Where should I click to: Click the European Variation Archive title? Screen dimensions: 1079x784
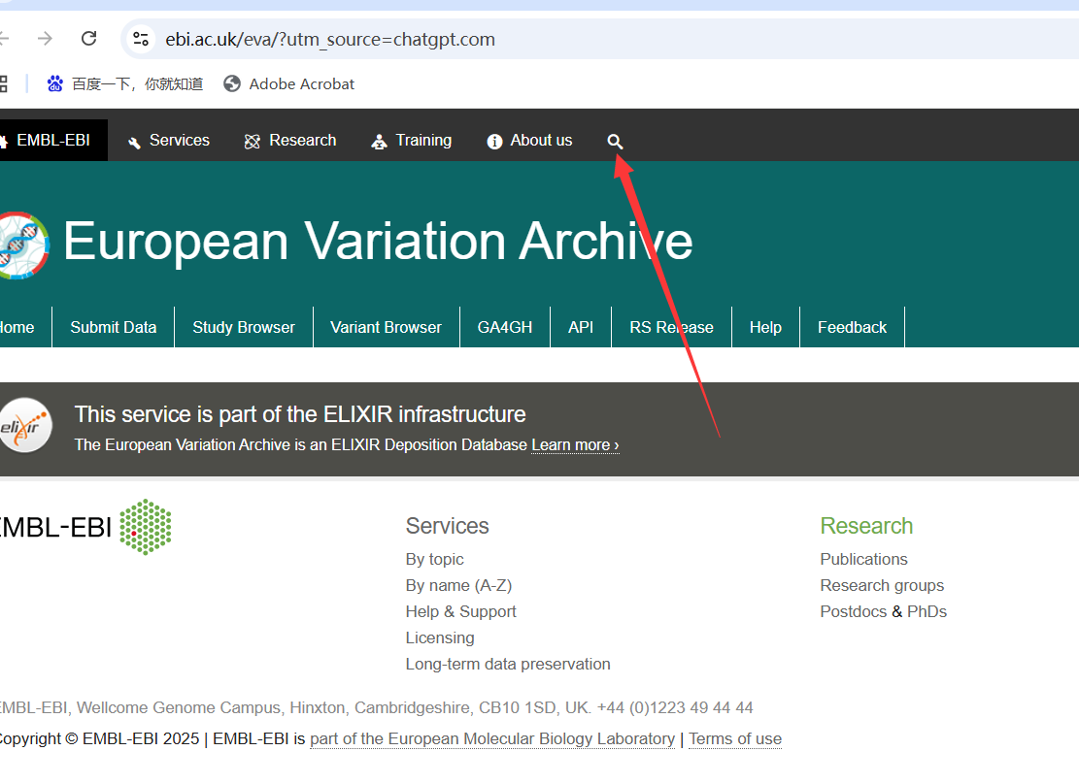(x=378, y=242)
